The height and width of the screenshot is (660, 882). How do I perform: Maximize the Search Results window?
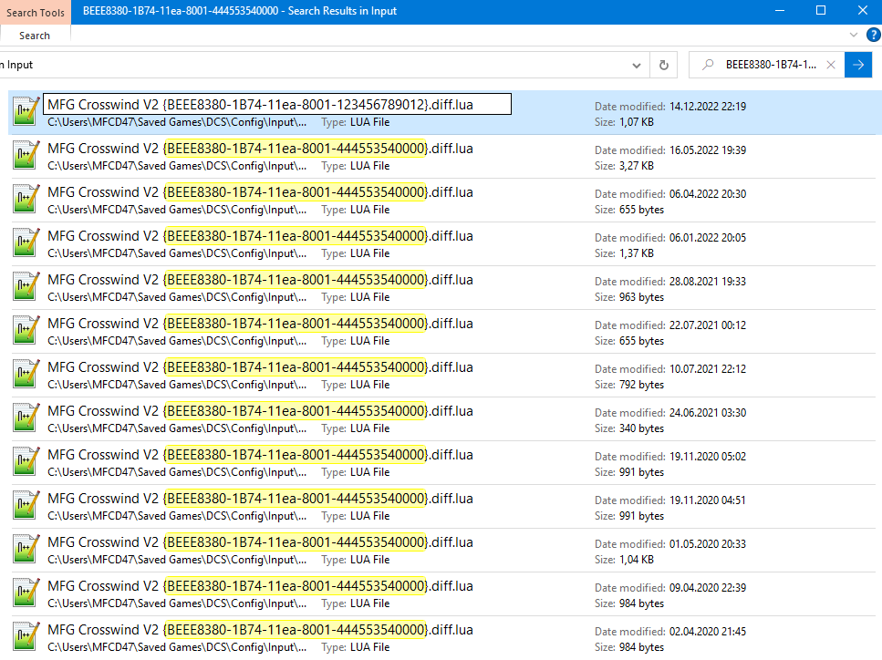821,11
